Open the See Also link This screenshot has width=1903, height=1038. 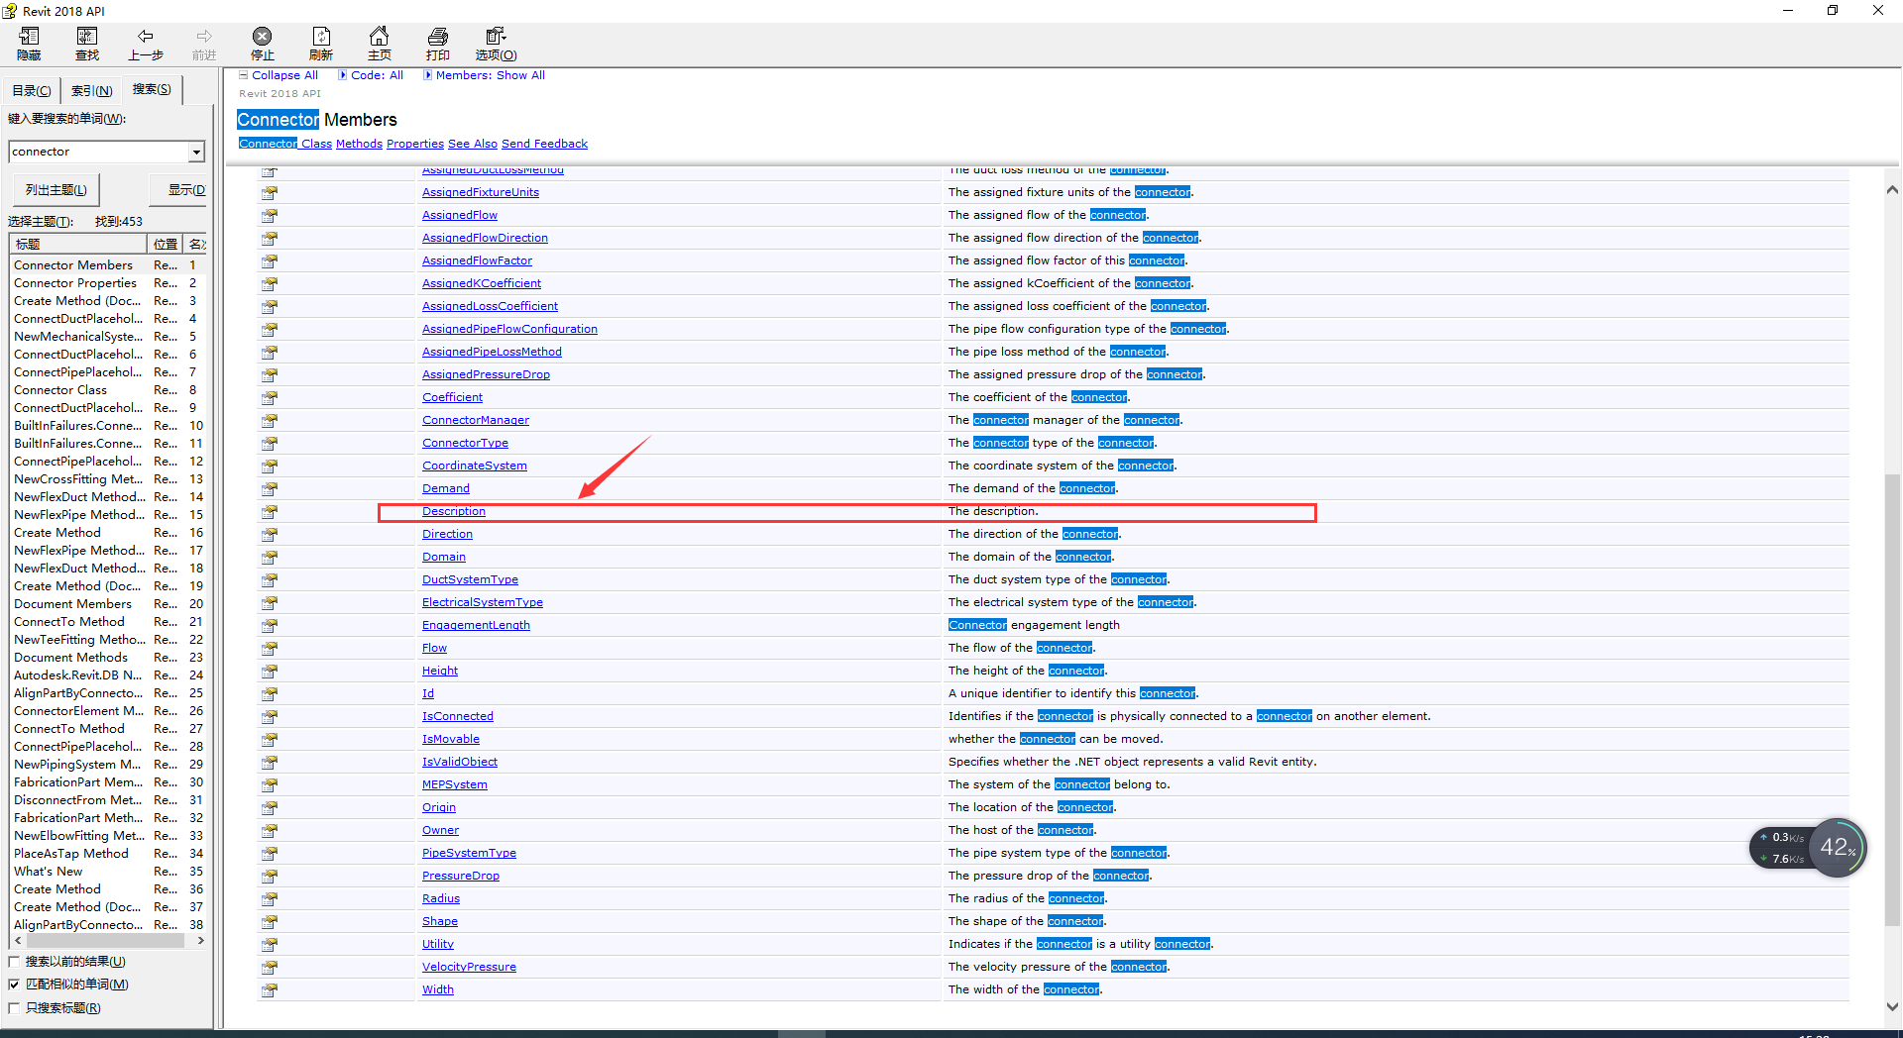(x=473, y=144)
